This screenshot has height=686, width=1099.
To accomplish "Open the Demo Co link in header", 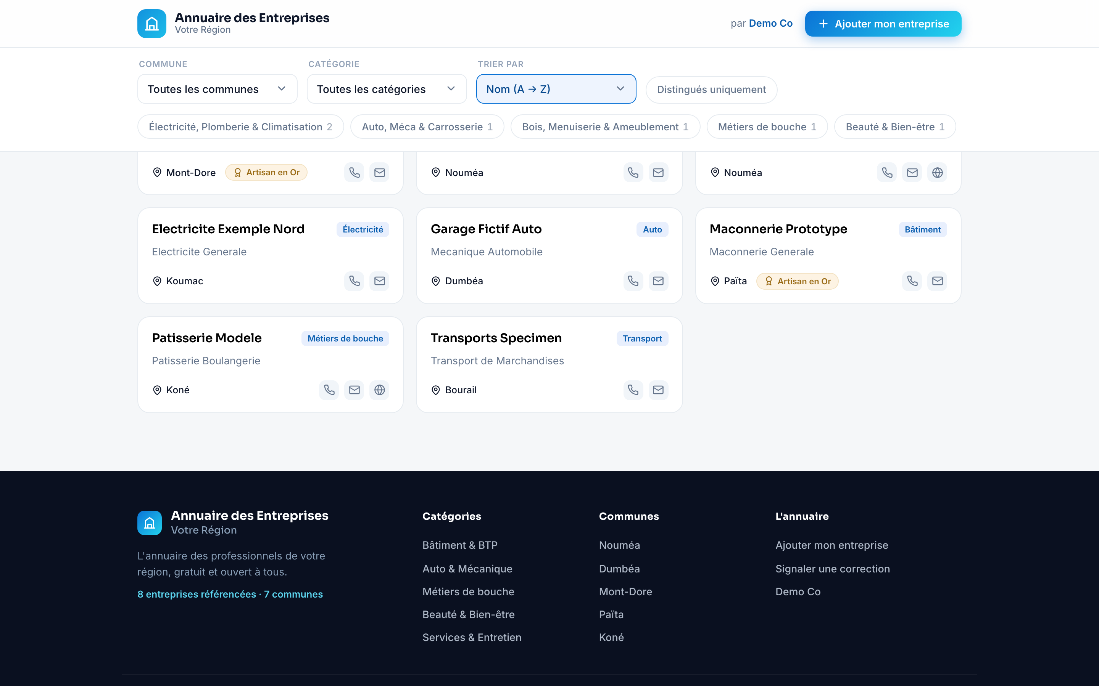I will [x=770, y=24].
